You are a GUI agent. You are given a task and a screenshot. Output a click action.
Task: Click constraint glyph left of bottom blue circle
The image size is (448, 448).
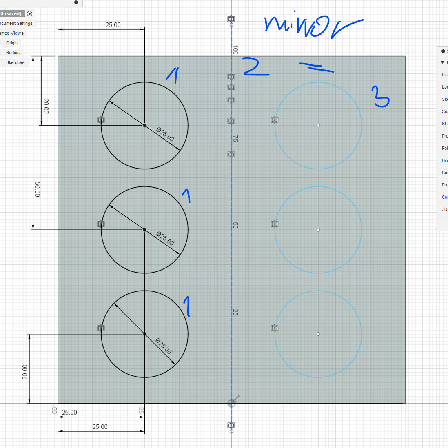click(x=275, y=328)
